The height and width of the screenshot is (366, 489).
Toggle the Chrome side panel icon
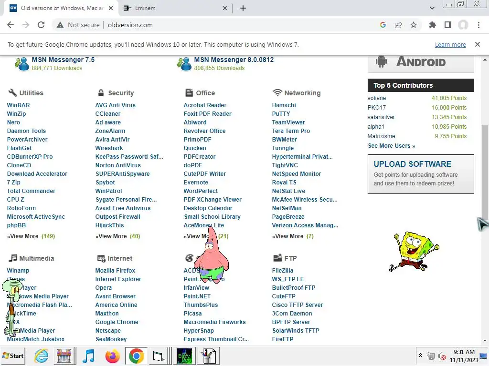(448, 25)
